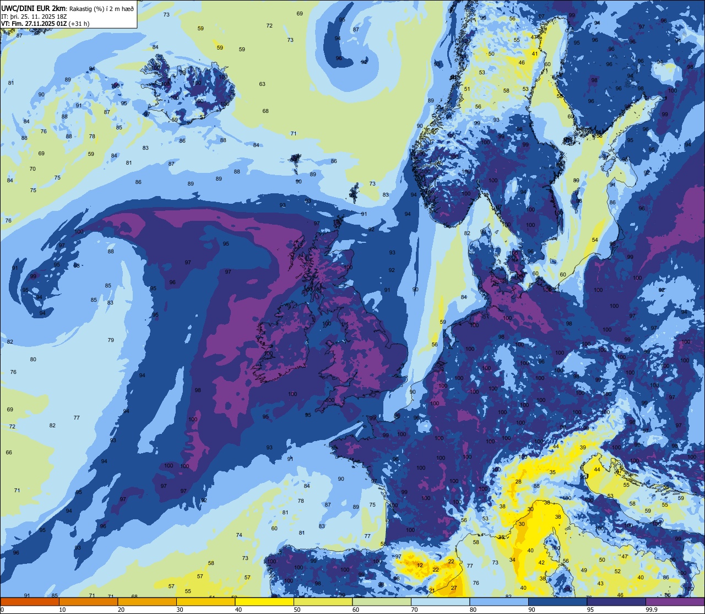The width and height of the screenshot is (705, 614).
Task: Click the humidity value '27' near the Spanish coast
Action: click(x=454, y=588)
